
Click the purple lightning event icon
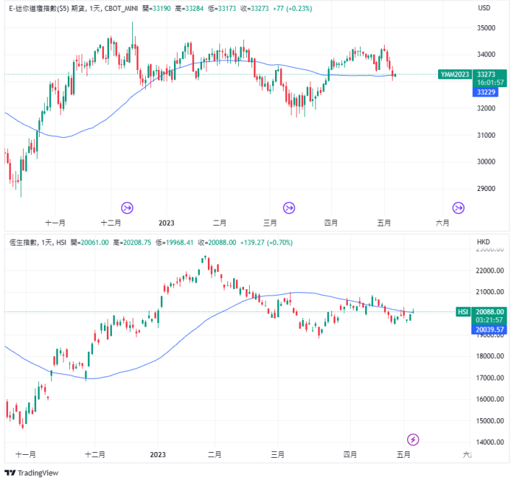click(413, 439)
